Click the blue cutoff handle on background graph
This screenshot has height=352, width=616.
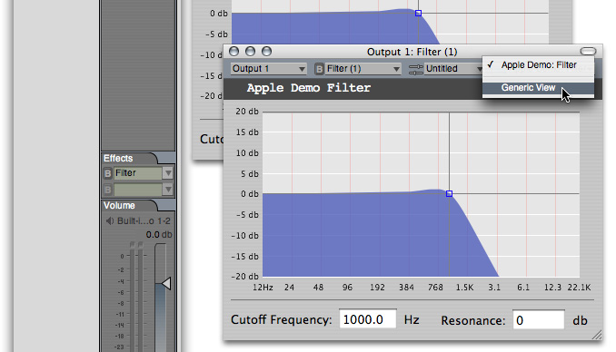[419, 14]
